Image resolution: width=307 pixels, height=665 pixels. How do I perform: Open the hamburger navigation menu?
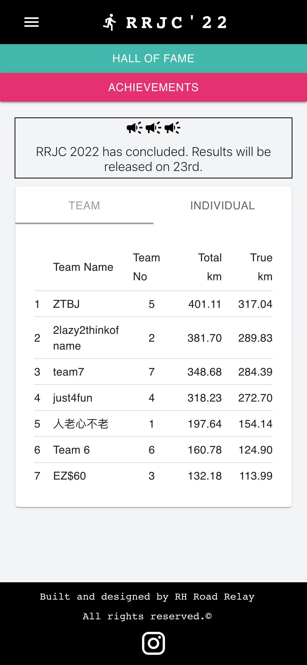(x=31, y=22)
